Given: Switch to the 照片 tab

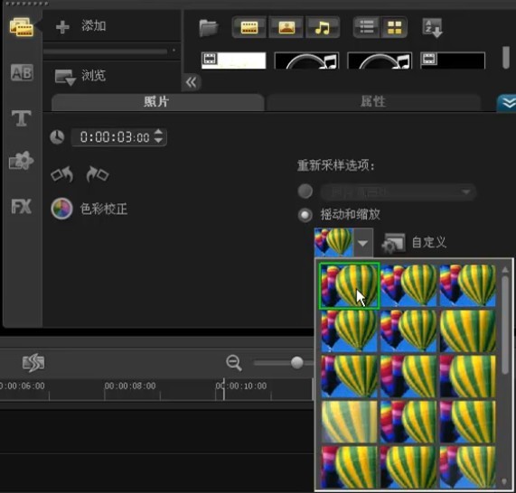Looking at the screenshot, I should click(x=157, y=102).
